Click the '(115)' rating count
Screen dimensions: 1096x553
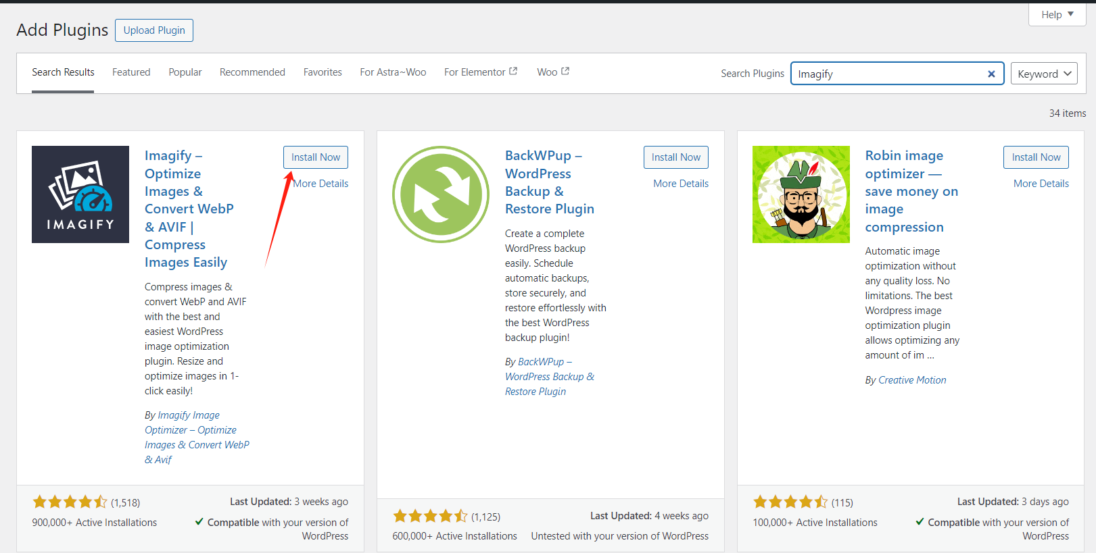[842, 502]
